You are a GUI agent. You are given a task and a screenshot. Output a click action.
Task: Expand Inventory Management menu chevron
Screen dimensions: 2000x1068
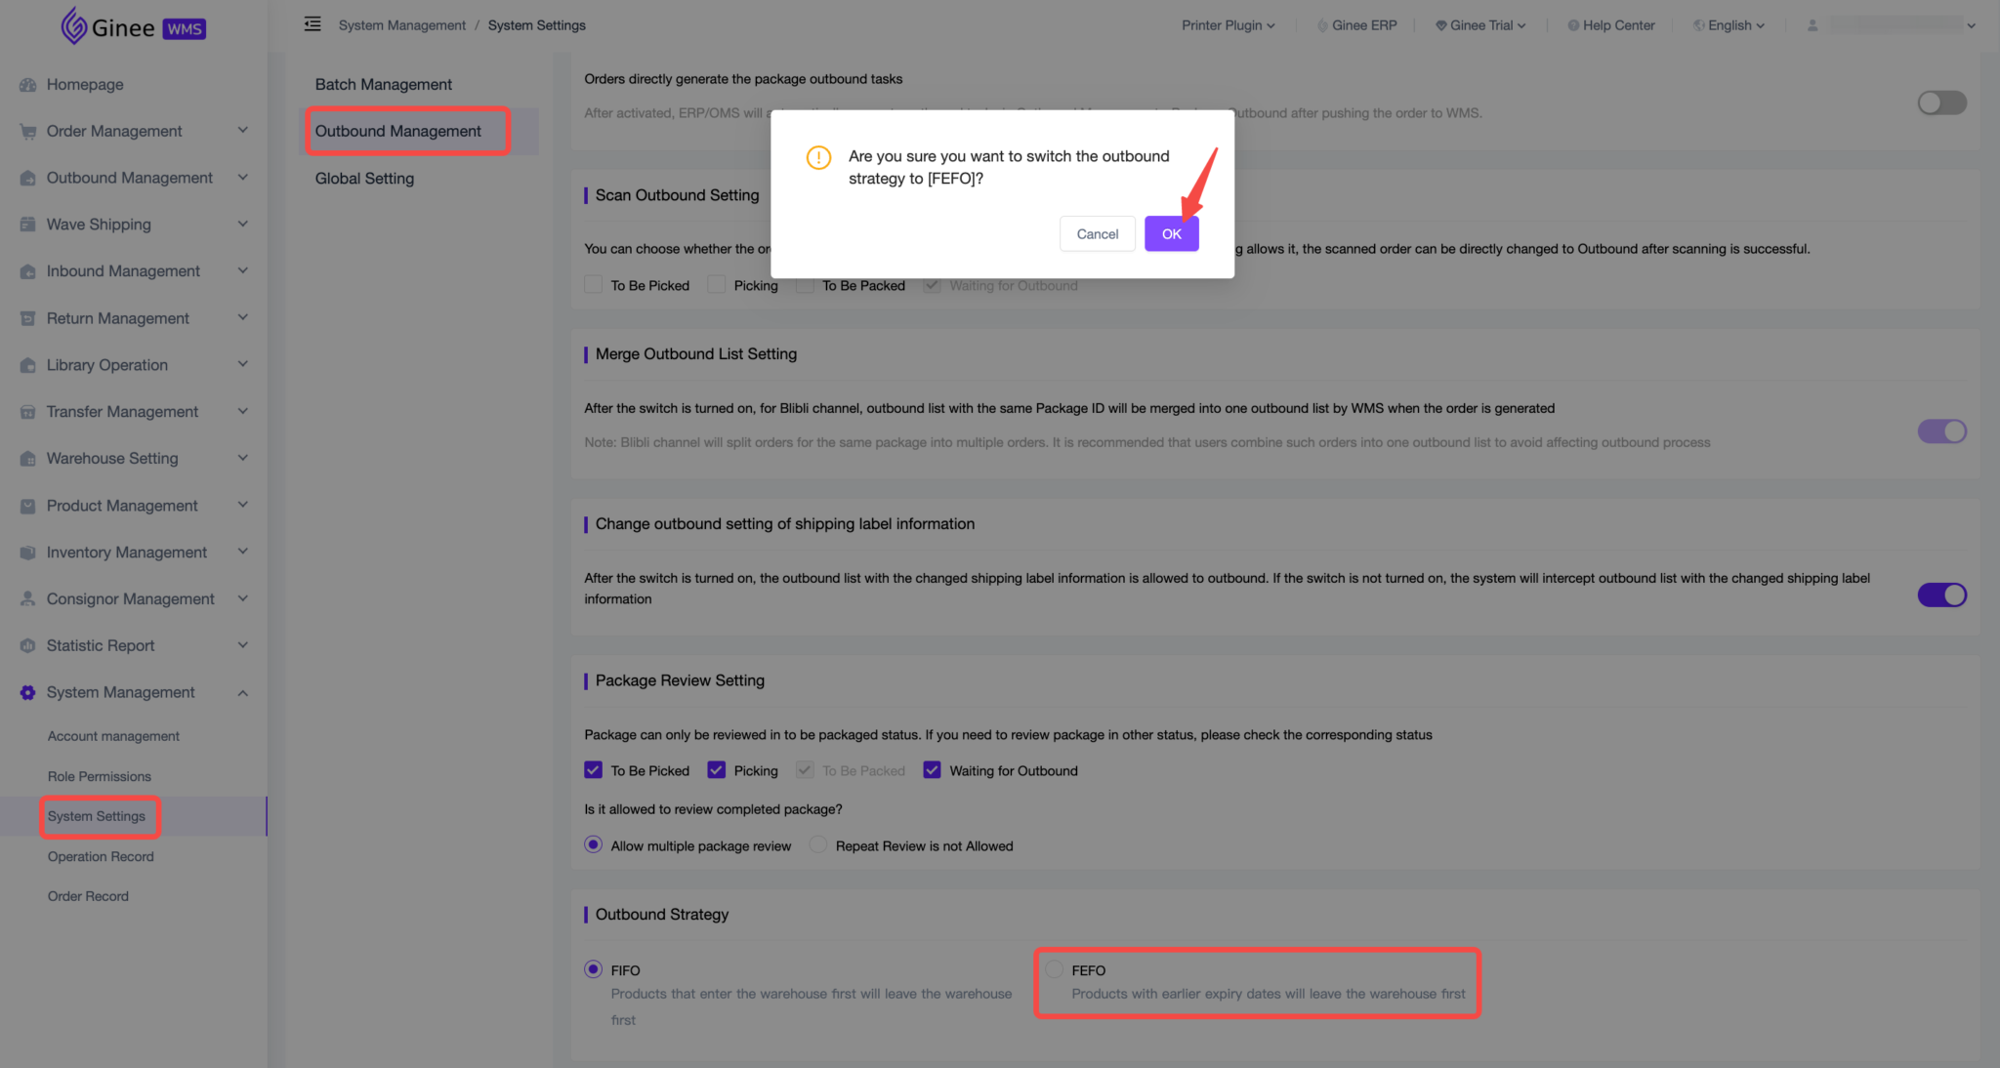pos(242,552)
